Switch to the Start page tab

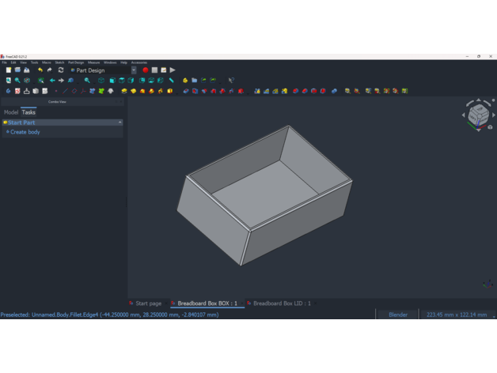tap(147, 303)
